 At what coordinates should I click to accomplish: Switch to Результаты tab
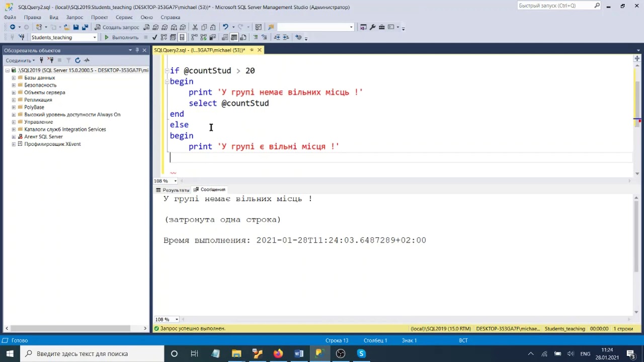[x=173, y=190]
